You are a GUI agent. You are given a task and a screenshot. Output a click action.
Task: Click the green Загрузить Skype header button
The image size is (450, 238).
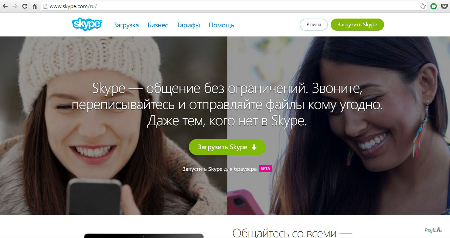point(357,24)
